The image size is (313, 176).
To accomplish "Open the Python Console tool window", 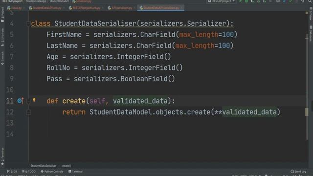I will pos(52,172).
